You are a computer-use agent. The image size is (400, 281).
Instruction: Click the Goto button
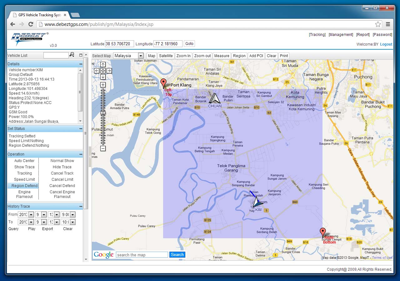189,44
